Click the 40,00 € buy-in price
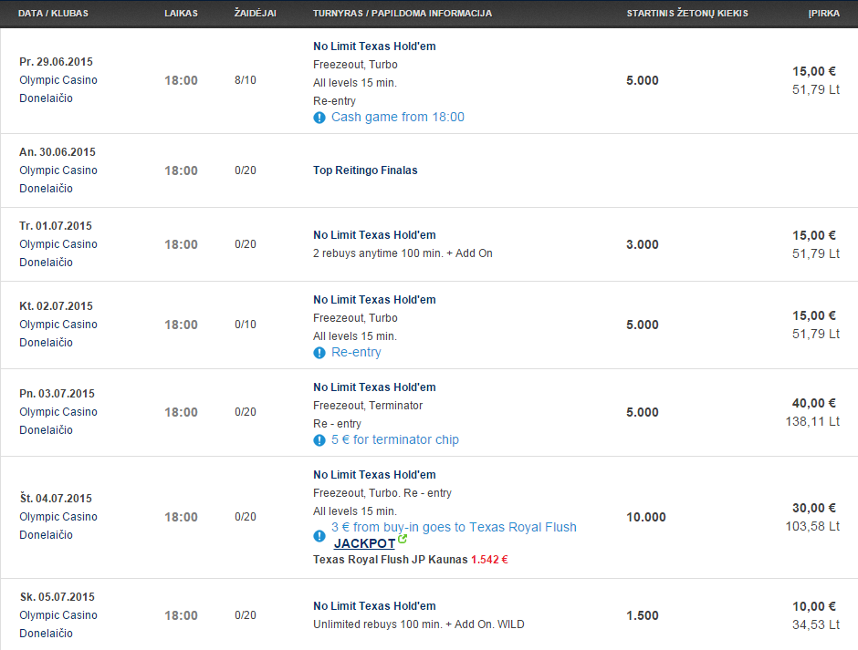858x650 pixels. (813, 404)
